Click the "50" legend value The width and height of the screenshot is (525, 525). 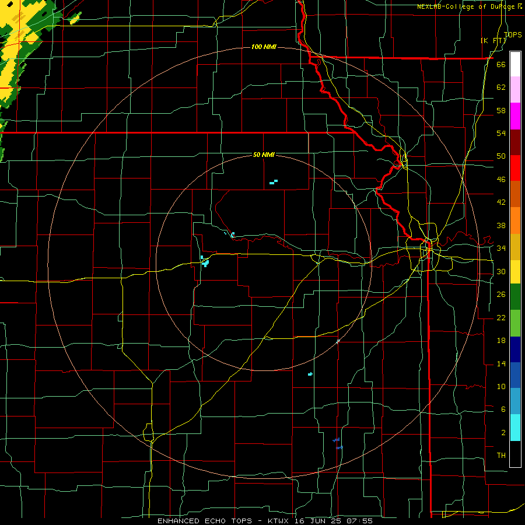click(x=501, y=156)
